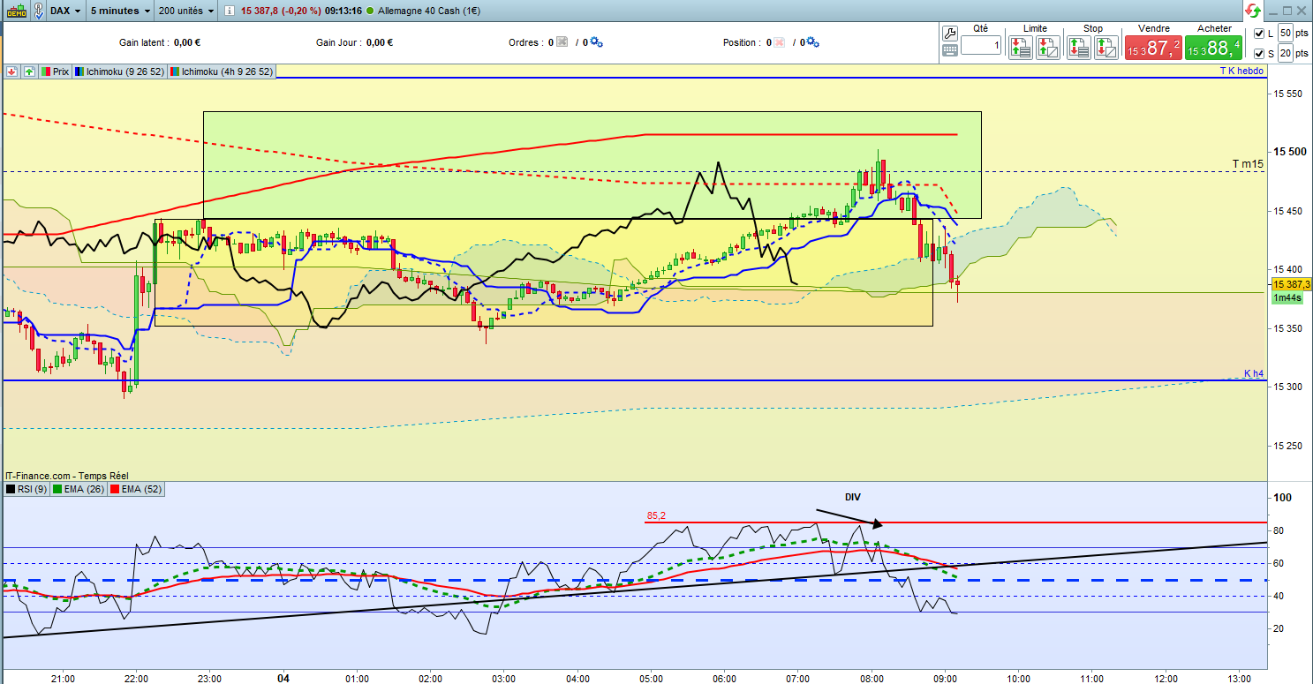
Task: Toggle the L limit checkbox
Action: tap(1258, 34)
